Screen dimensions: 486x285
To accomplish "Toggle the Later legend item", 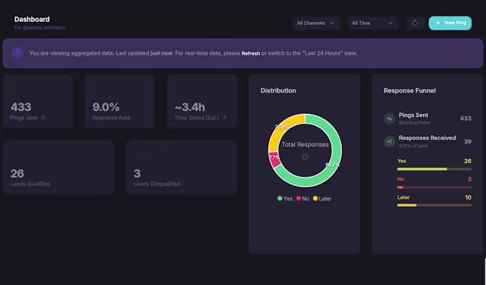I will 322,199.
